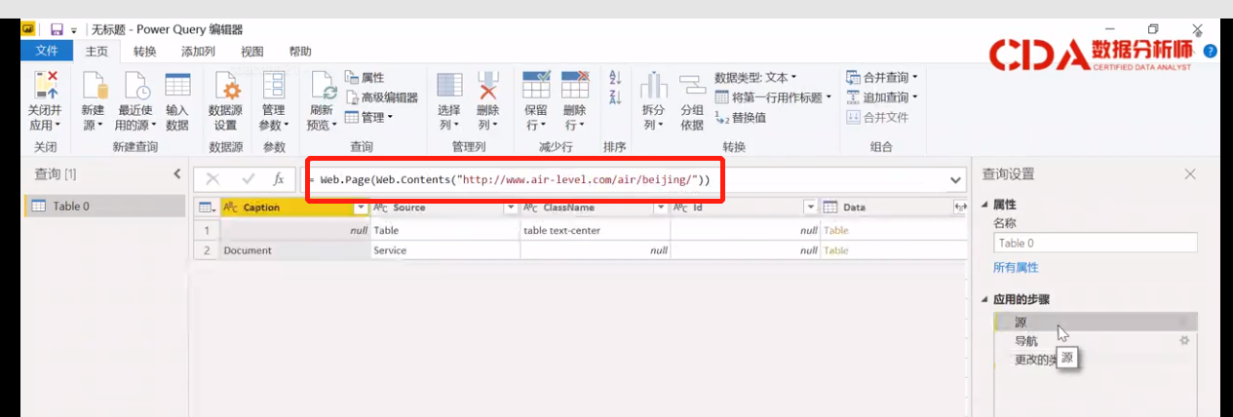Open the help question mark icon

click(1211, 51)
